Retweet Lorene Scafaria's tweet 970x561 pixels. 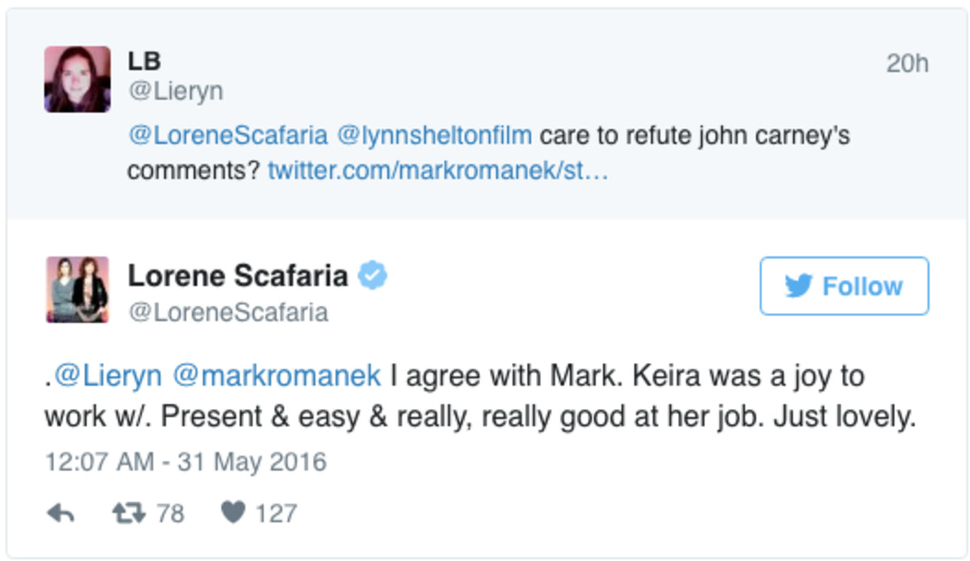[x=128, y=513]
